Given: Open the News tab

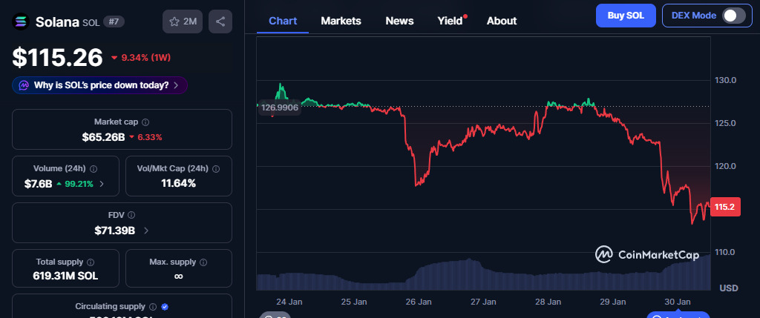Looking at the screenshot, I should point(399,21).
